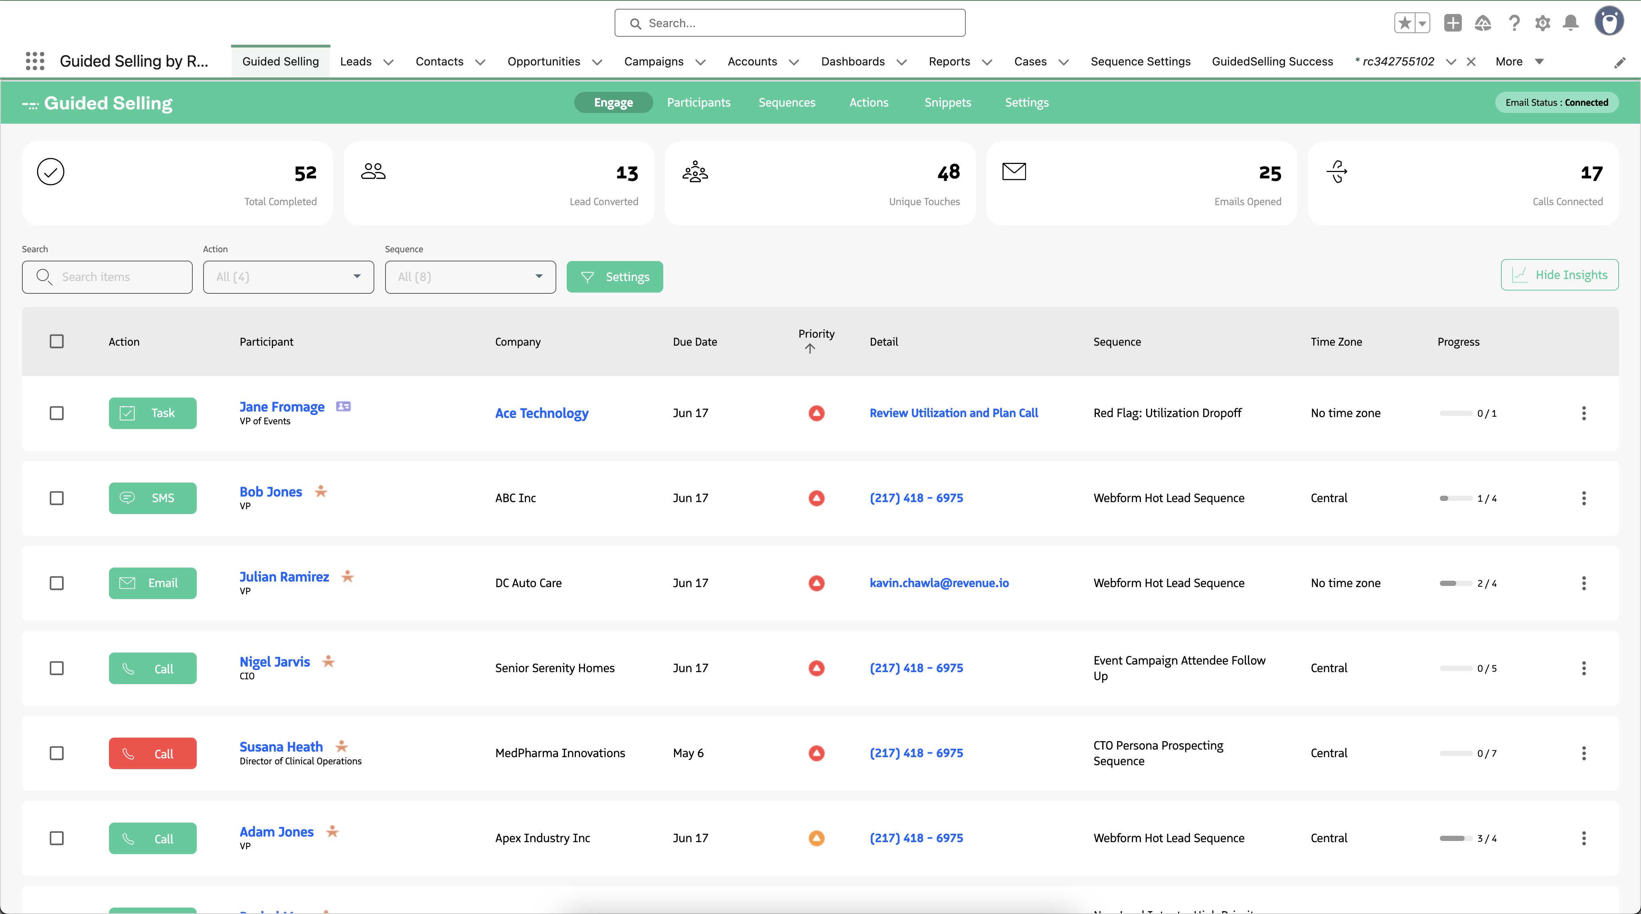Check the select-all checkbox in the table header
This screenshot has width=1641, height=914.
(57, 341)
